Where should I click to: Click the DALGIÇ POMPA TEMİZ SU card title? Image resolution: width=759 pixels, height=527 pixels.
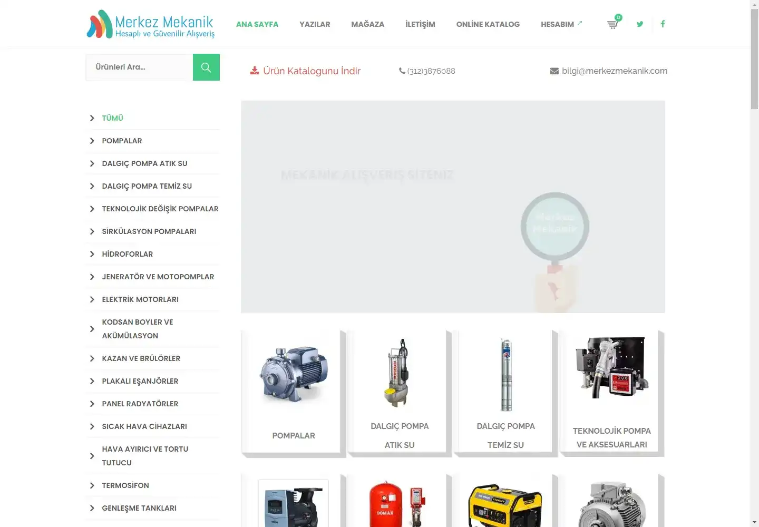pyautogui.click(x=506, y=435)
